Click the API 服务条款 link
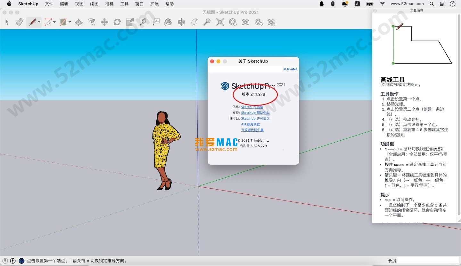Viewport: 461px width, 266px height. tap(251, 124)
